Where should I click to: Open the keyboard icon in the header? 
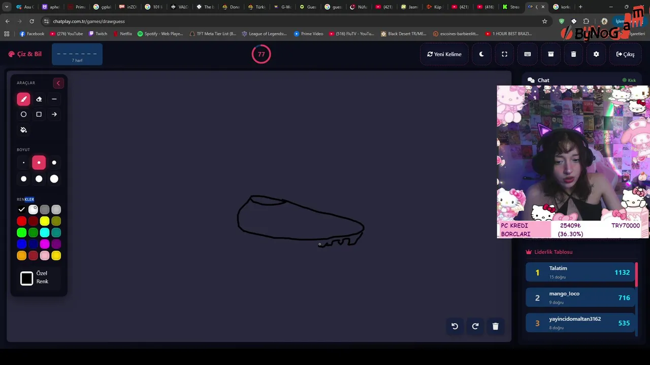pos(528,54)
